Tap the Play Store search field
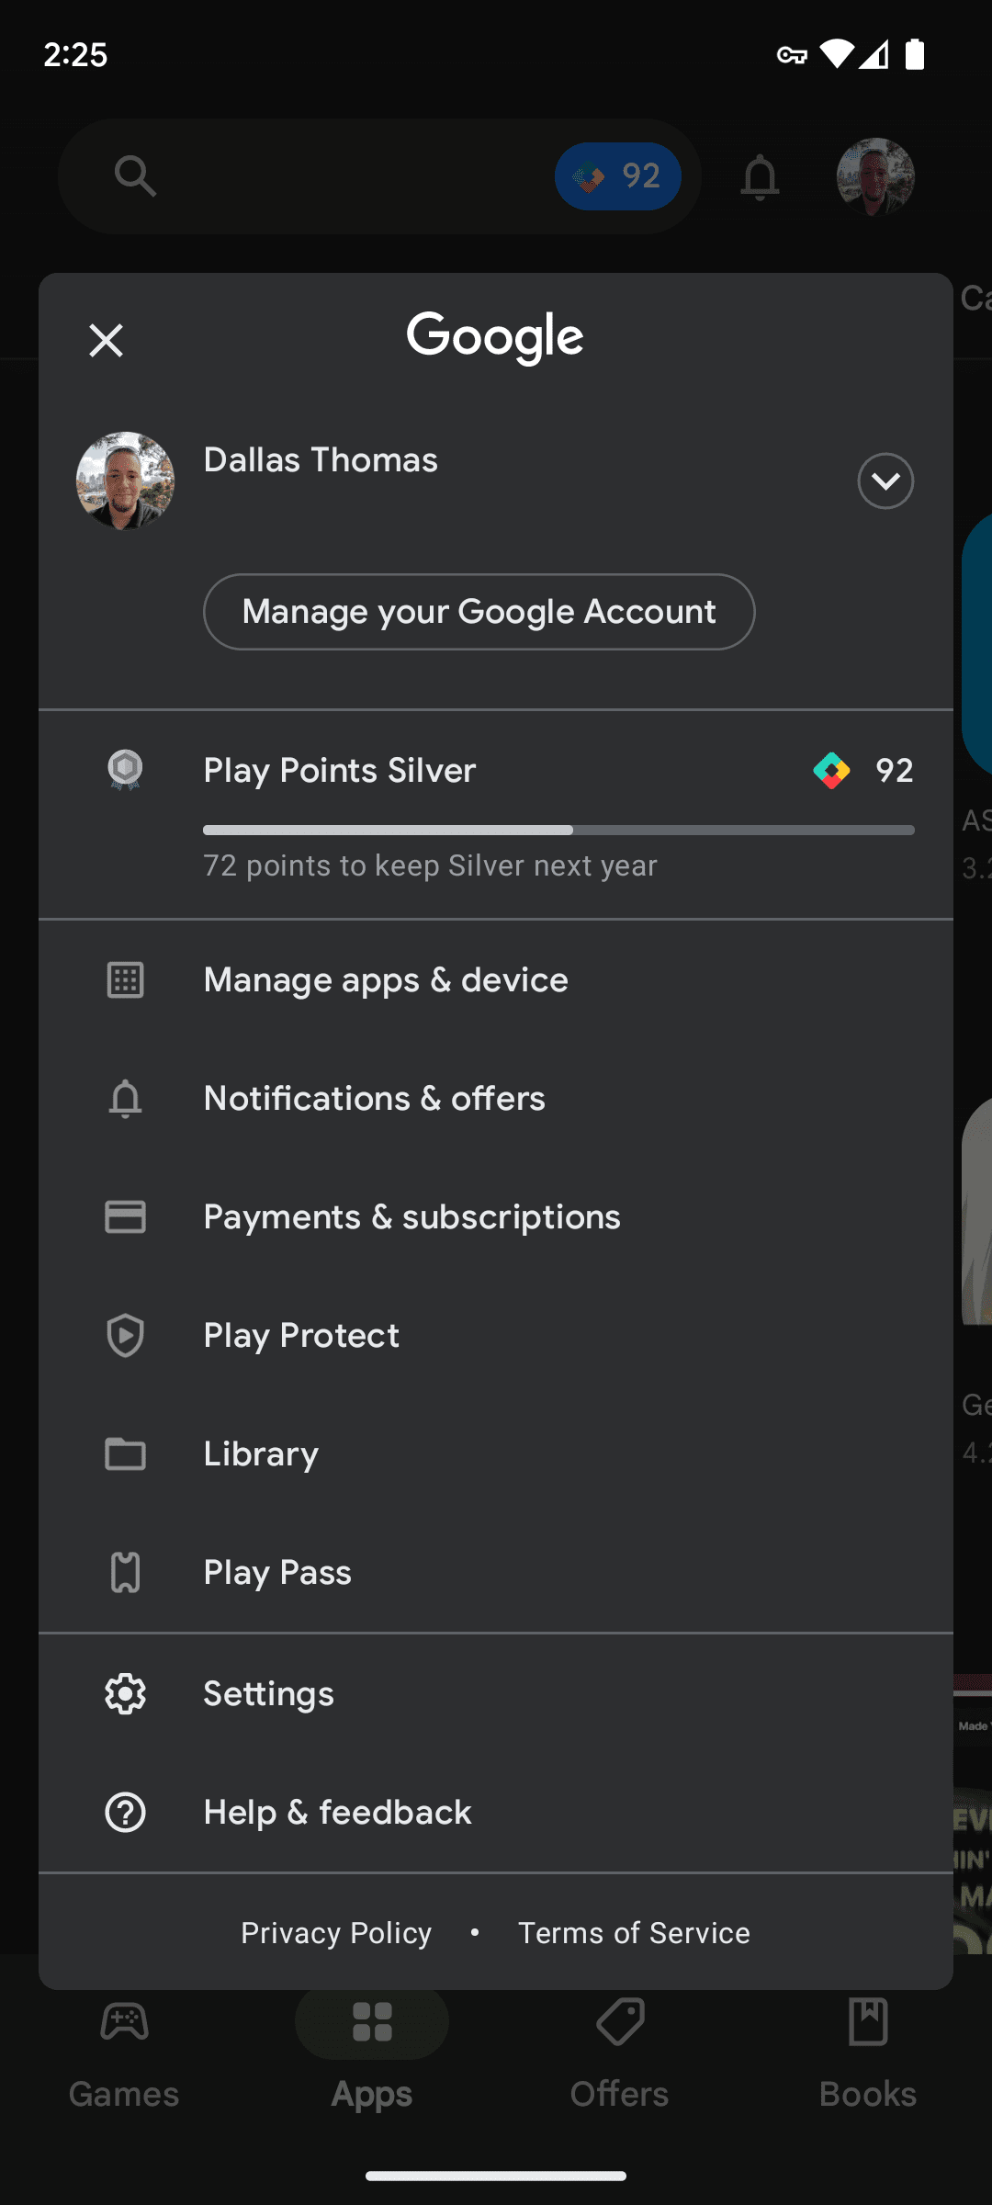Image resolution: width=992 pixels, height=2205 pixels. click(x=379, y=175)
